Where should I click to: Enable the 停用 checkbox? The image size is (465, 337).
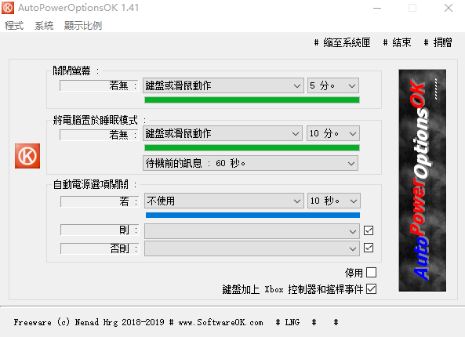point(371,273)
